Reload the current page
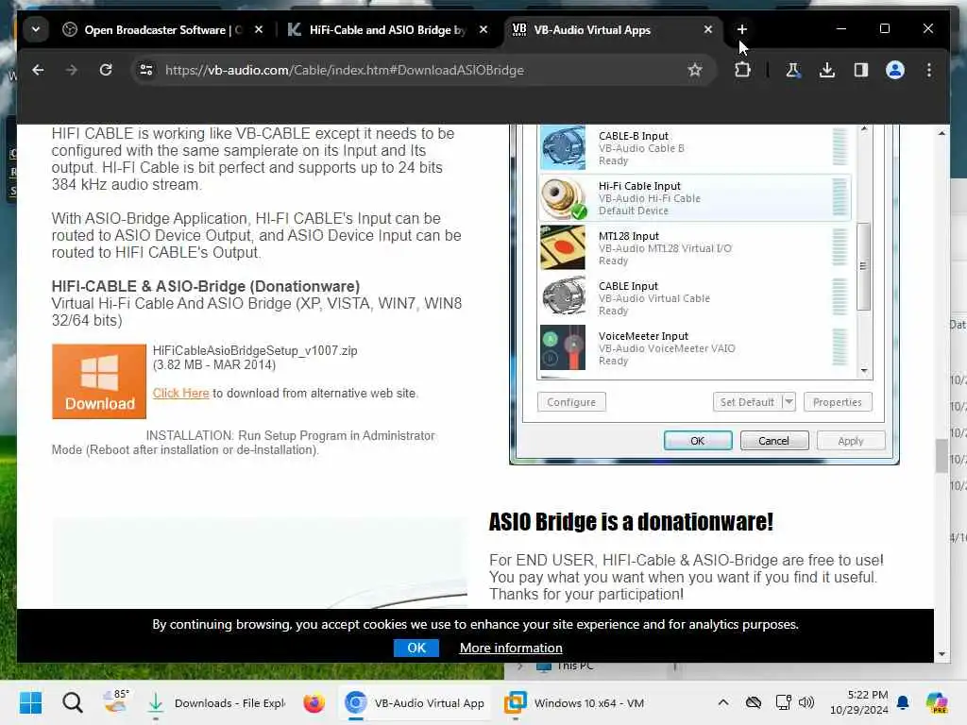 click(x=106, y=70)
